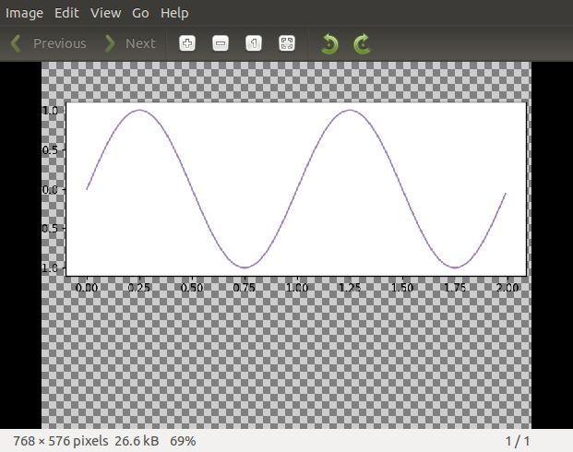
Task: Click the Next image arrow icon
Action: tap(110, 43)
